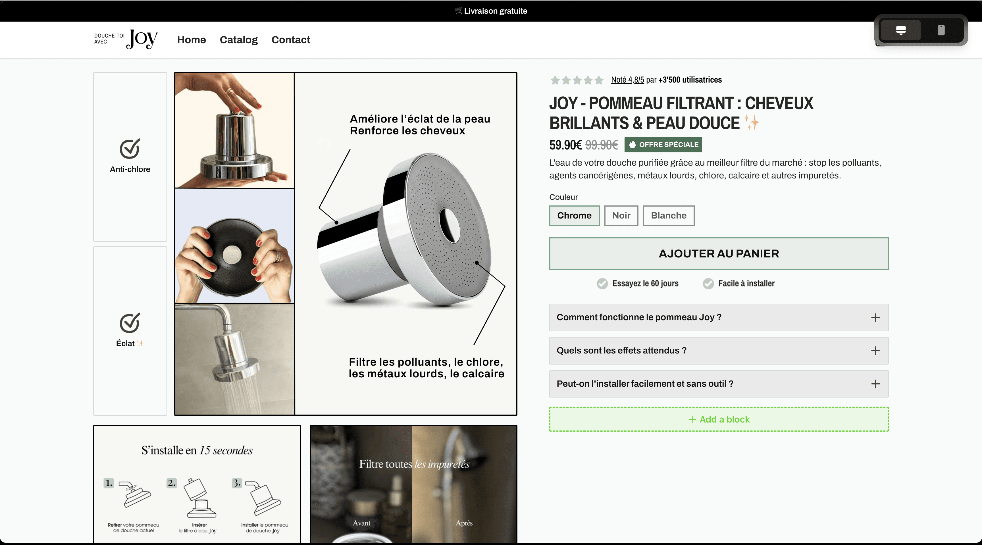The image size is (982, 545).
Task: Select the Noir color option
Action: coord(621,216)
